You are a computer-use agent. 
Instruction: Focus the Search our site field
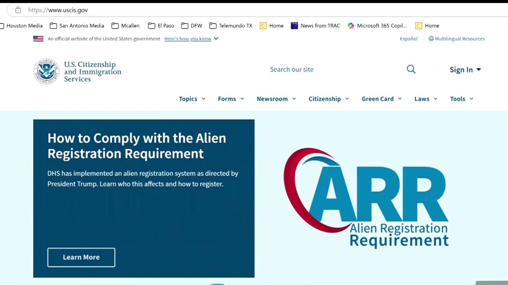pyautogui.click(x=336, y=69)
